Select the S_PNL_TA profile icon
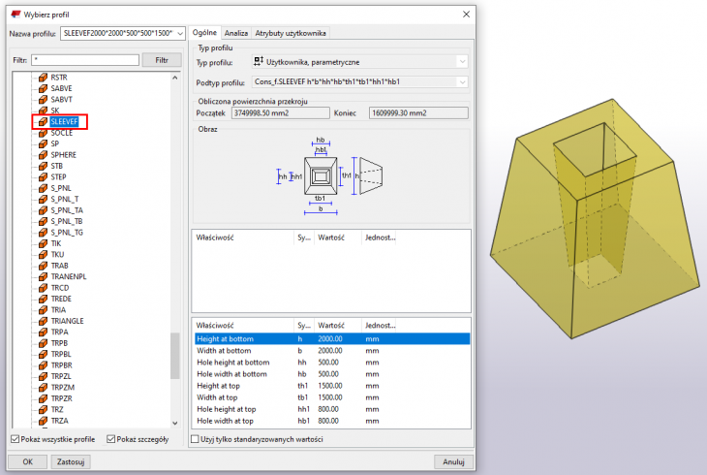Screen dimensions: 707x475 42,210
